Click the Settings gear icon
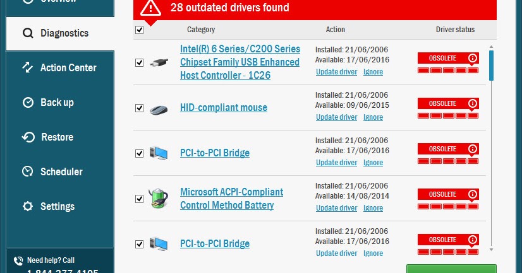522x273 pixels. [x=28, y=206]
